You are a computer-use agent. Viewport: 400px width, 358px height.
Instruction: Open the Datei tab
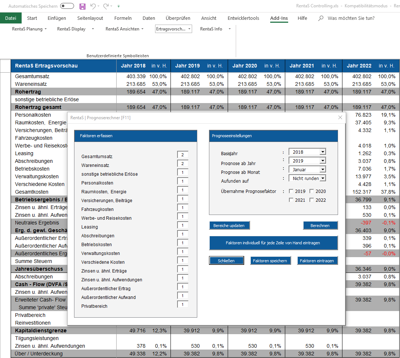(11, 18)
